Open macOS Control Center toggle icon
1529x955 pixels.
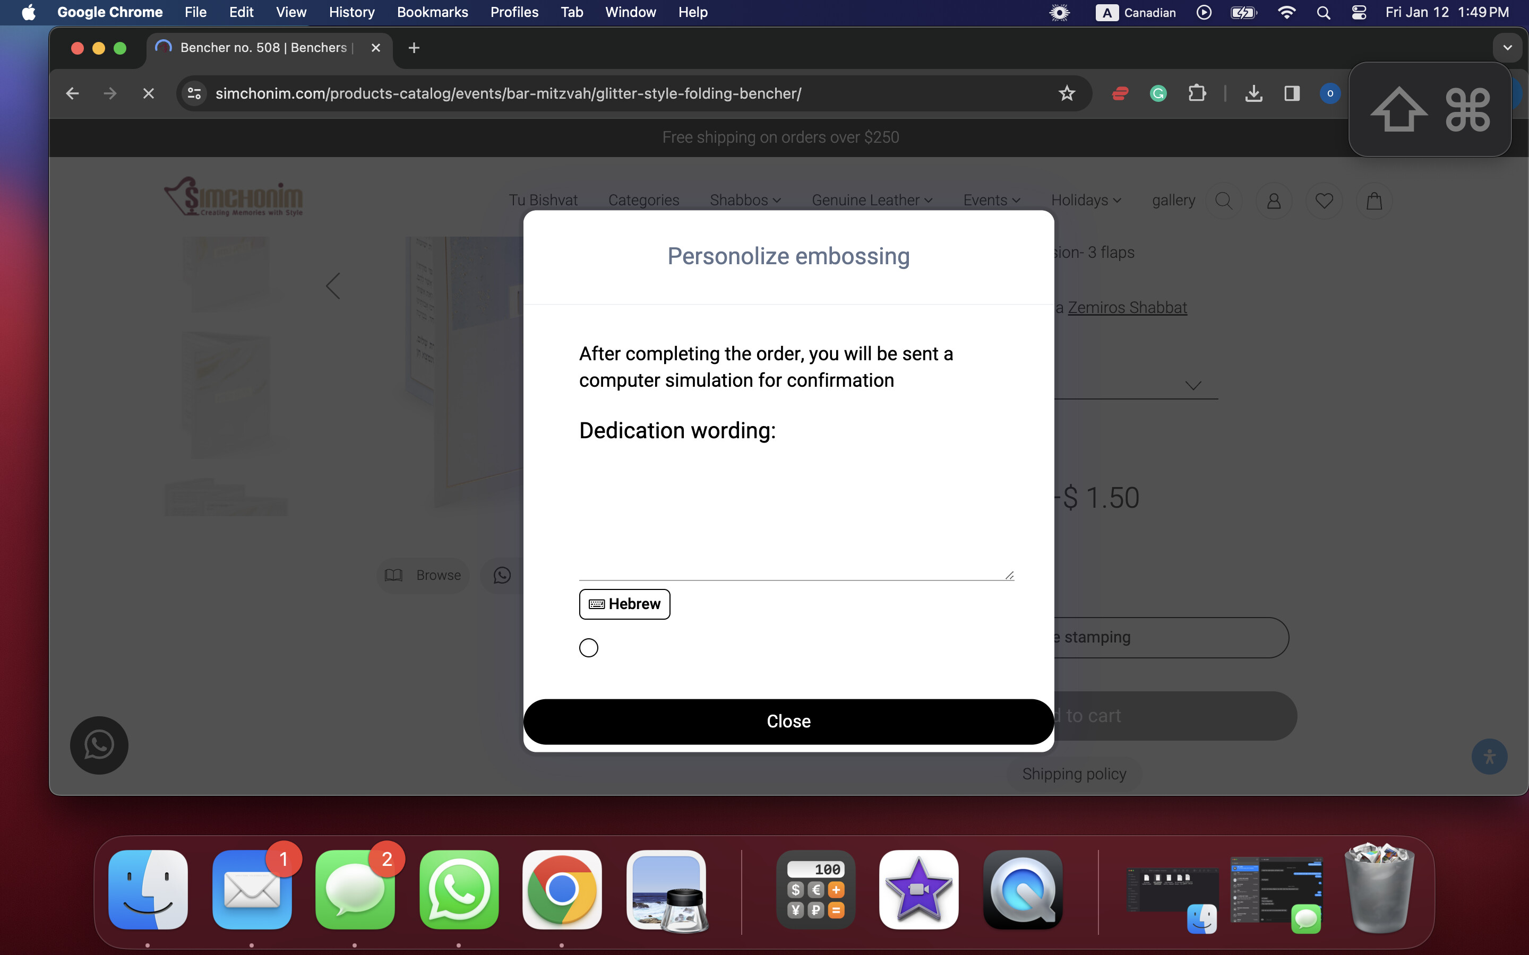click(1359, 13)
